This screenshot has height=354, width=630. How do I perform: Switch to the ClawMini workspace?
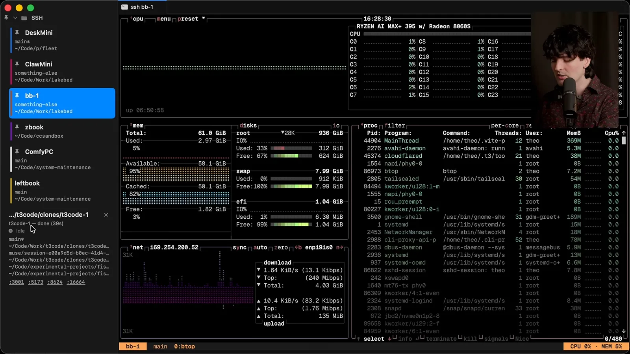[62, 72]
